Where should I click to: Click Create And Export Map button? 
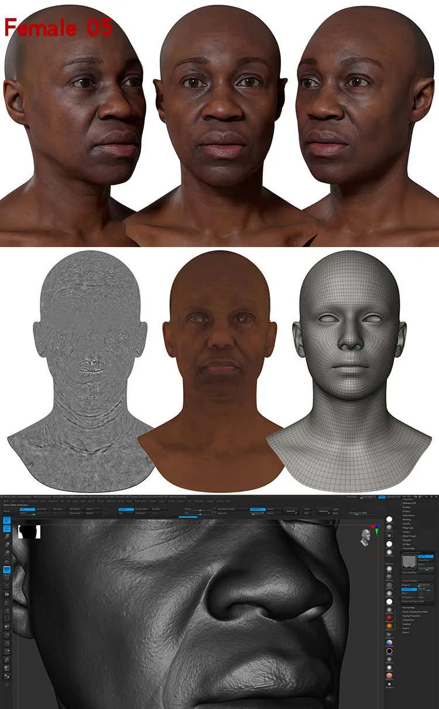pos(417,601)
